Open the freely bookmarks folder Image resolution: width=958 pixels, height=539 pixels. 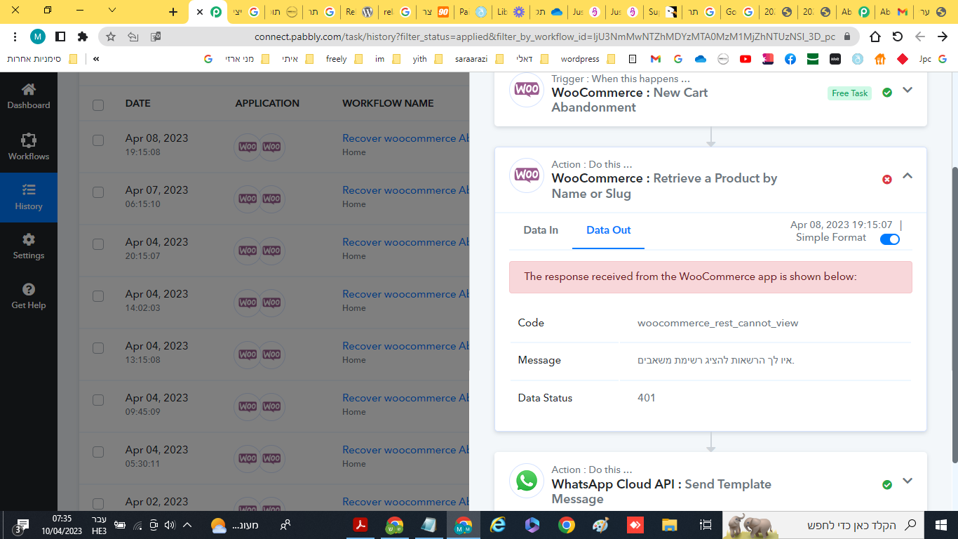click(344, 59)
